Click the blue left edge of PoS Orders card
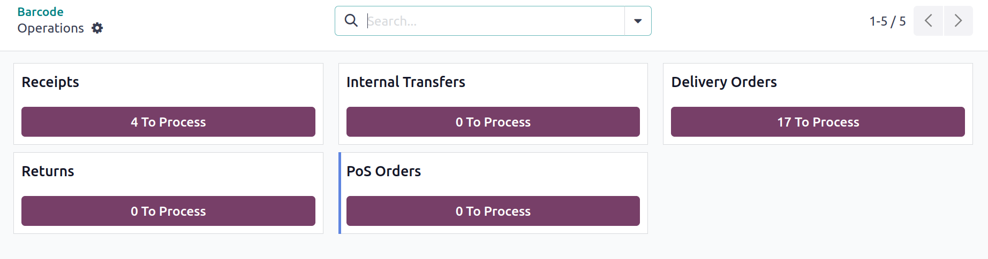Screen dimensions: 988x259 (x=340, y=193)
